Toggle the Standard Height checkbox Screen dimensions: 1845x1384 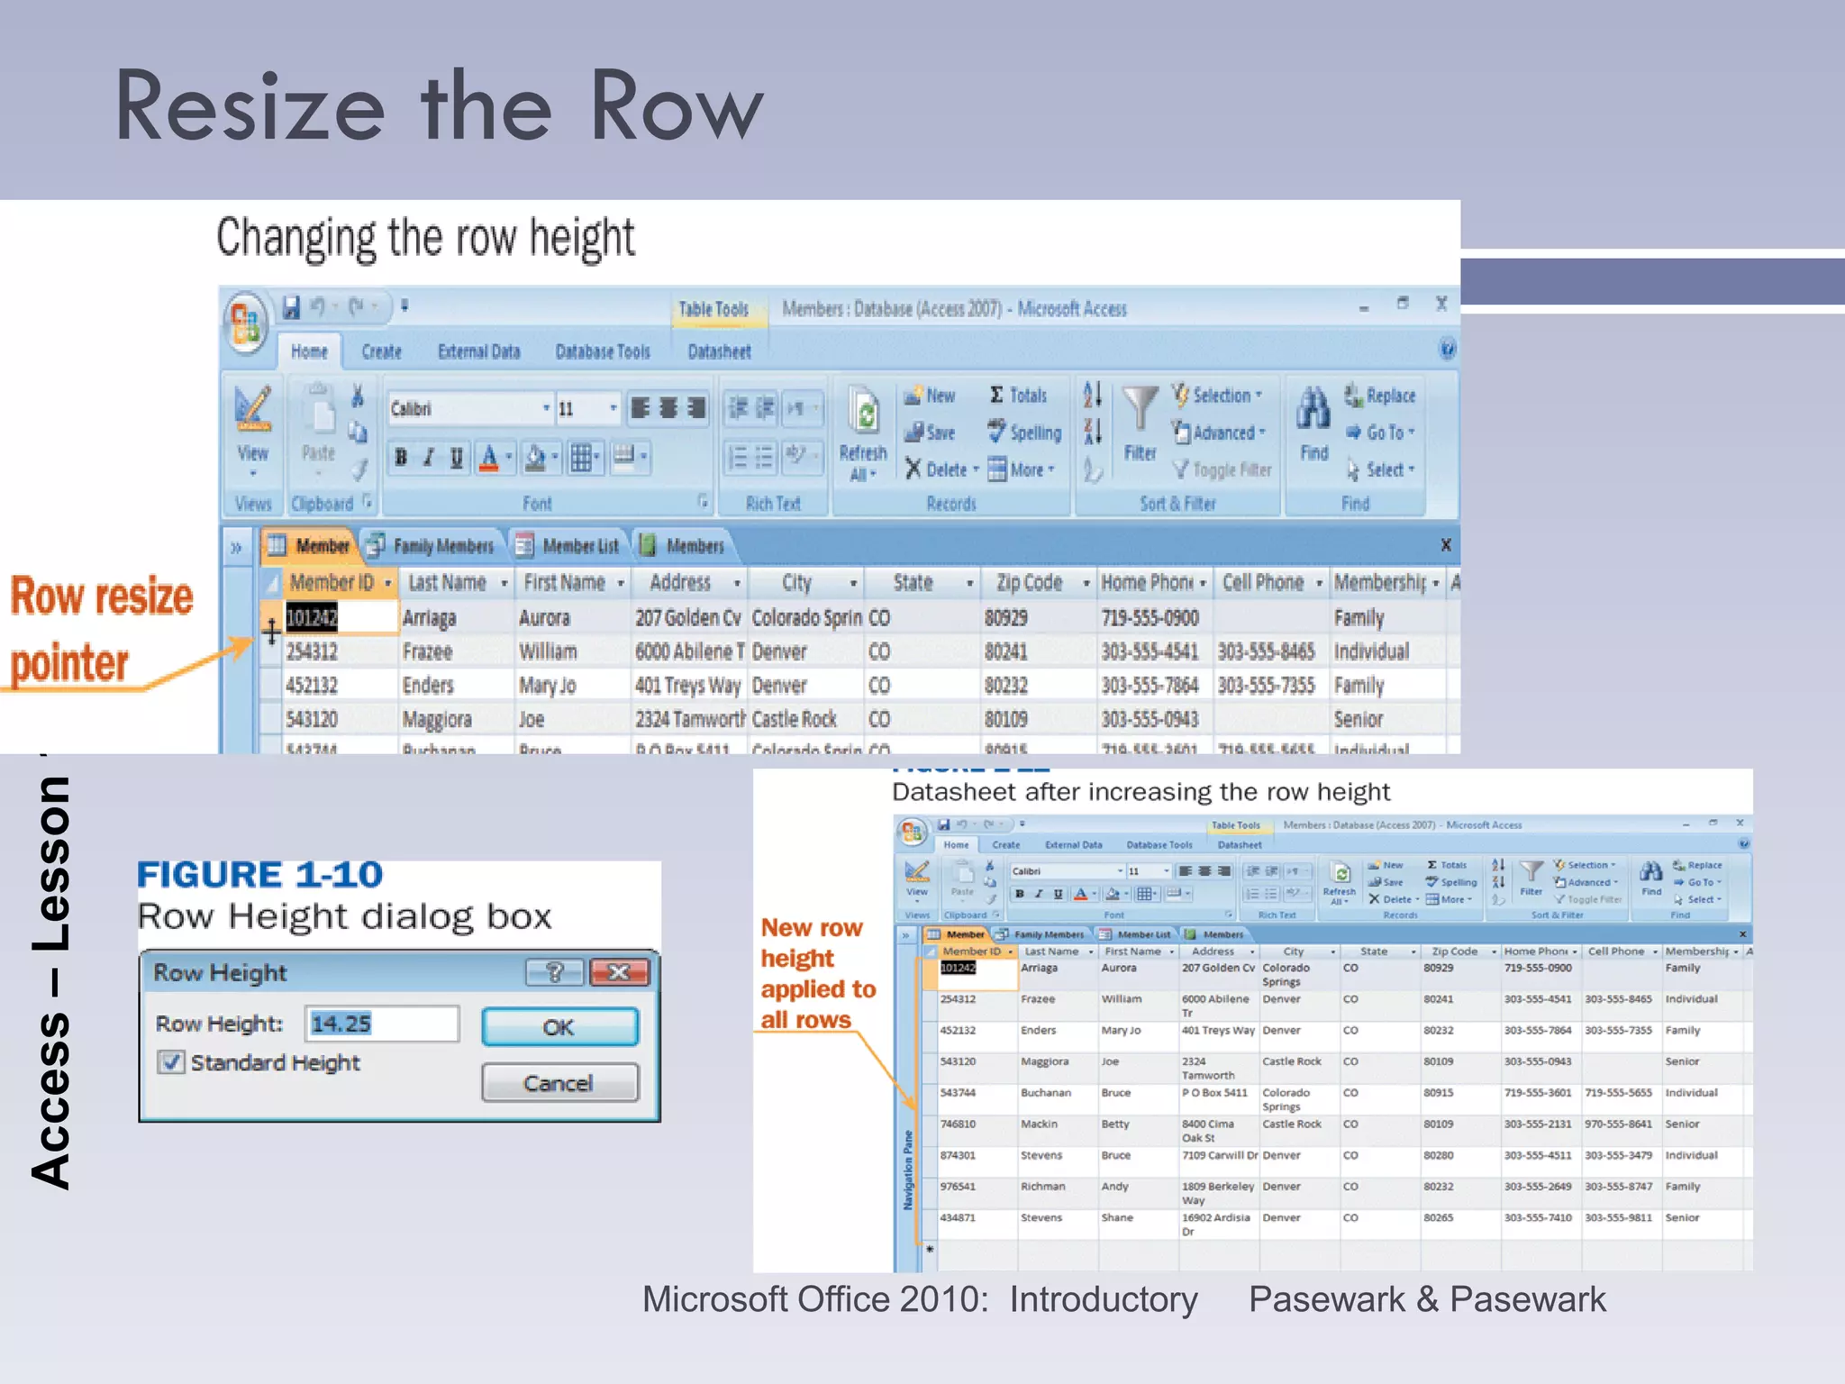click(171, 1062)
